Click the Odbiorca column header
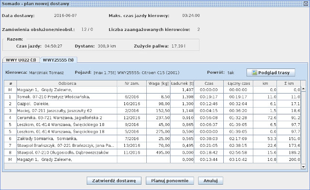 point(67,83)
